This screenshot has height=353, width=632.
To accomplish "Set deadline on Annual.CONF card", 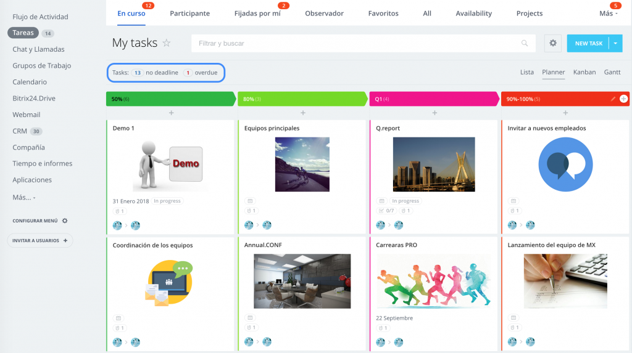I will 250,318.
